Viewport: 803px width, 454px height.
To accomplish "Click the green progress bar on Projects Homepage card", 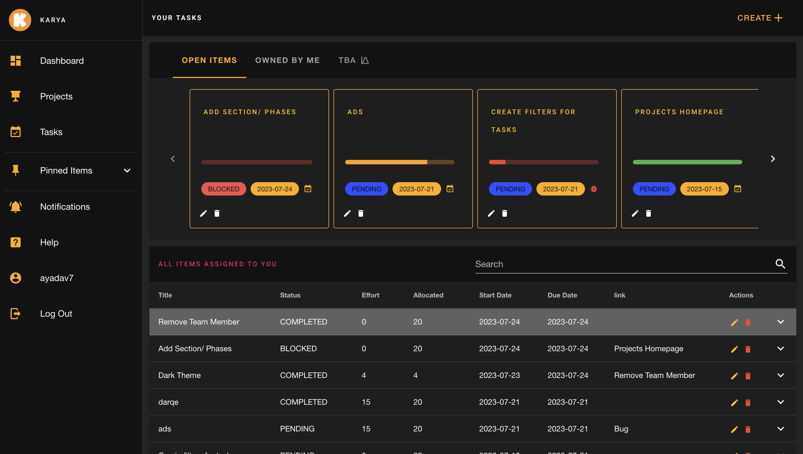I will [x=687, y=162].
